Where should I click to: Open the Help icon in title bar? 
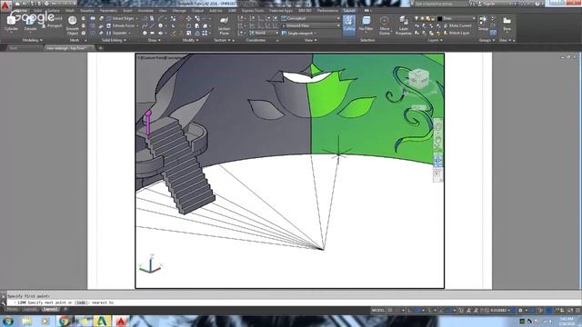point(537,4)
